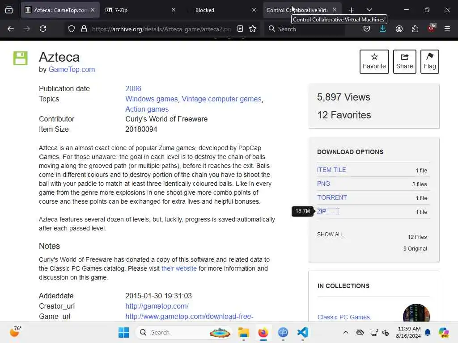
Task: Open Firefox View icon at tab strip start
Action: [x=9, y=10]
